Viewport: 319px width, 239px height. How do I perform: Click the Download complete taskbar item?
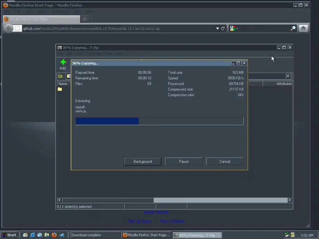95,235
